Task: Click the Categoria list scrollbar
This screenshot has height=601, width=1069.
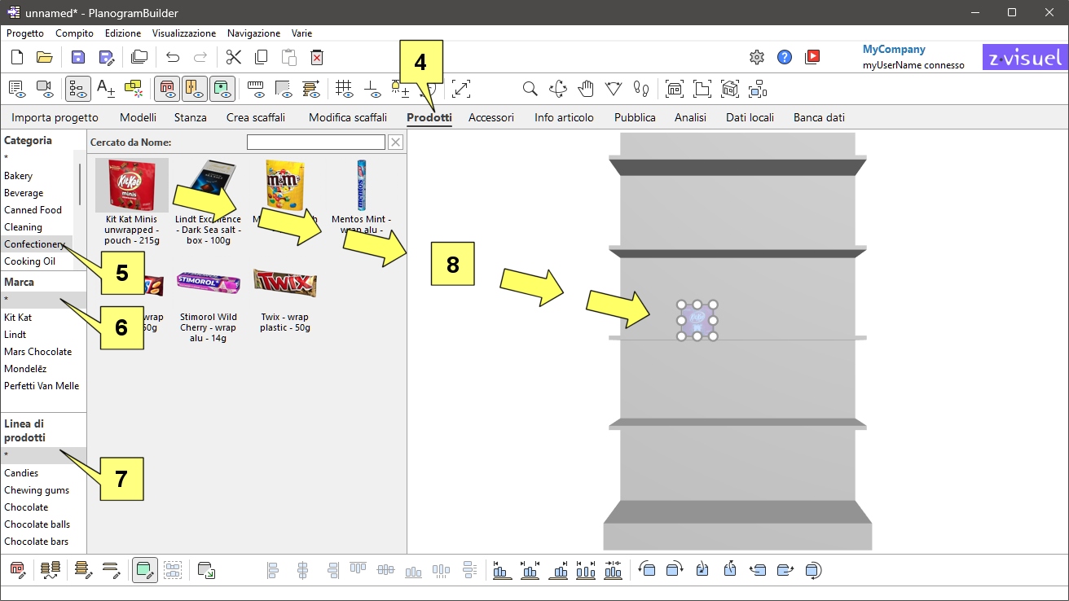Action: [x=80, y=185]
